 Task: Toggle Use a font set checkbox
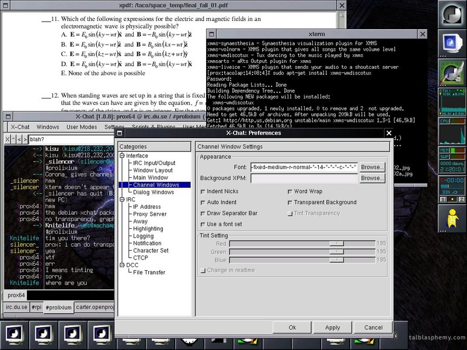[x=203, y=225]
